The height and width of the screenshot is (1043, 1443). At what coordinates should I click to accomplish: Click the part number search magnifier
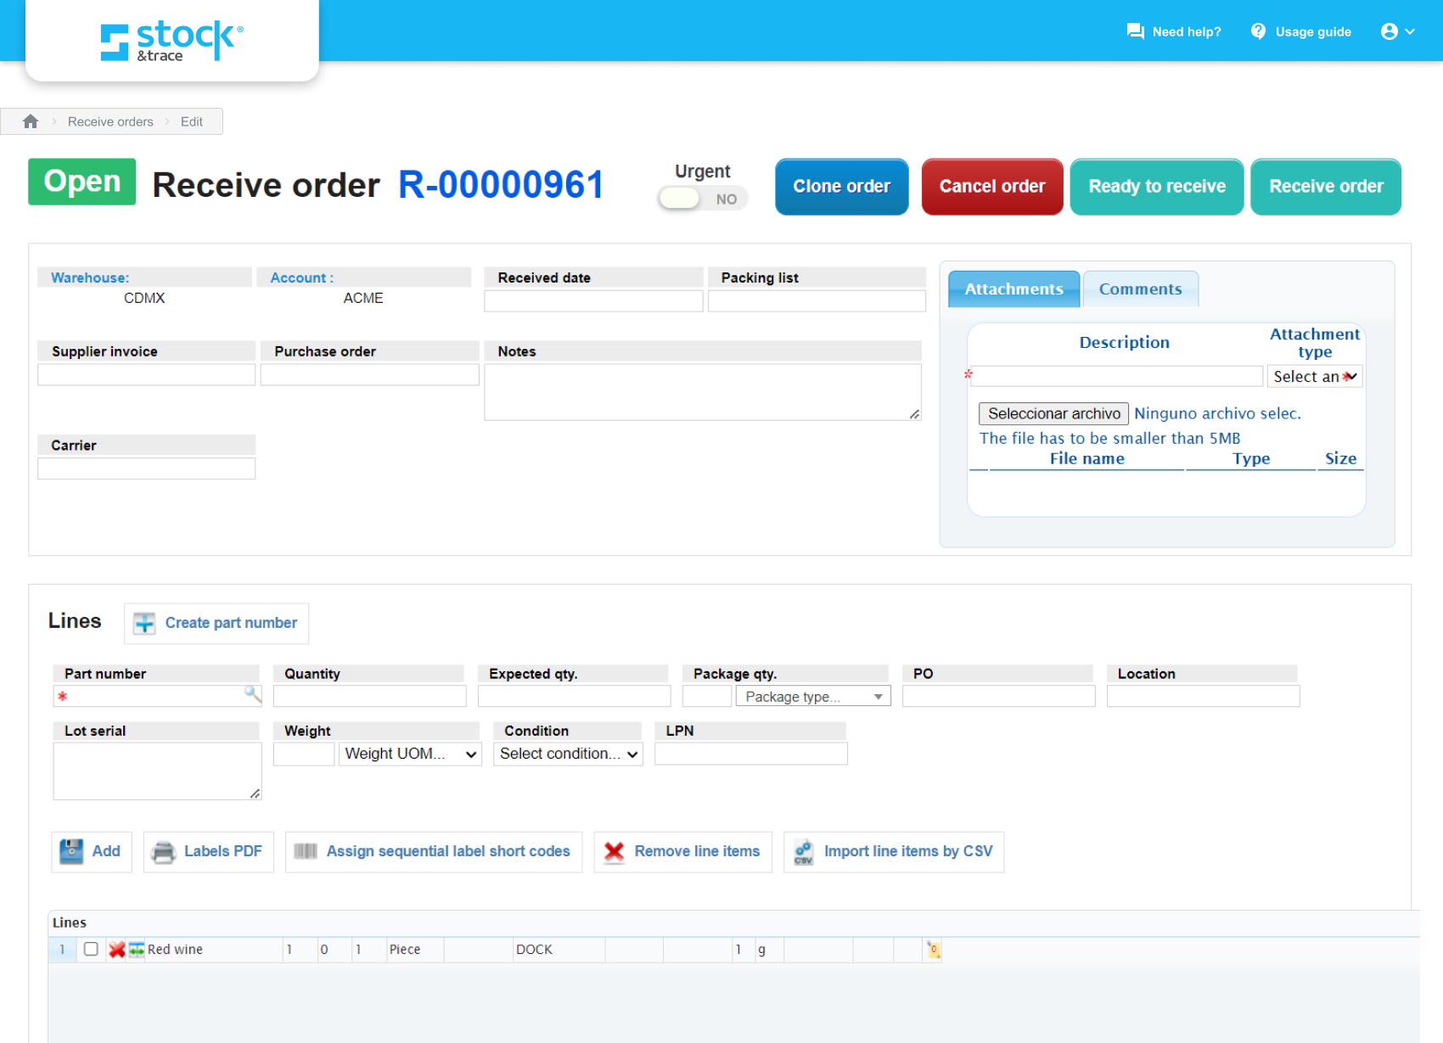tap(252, 695)
